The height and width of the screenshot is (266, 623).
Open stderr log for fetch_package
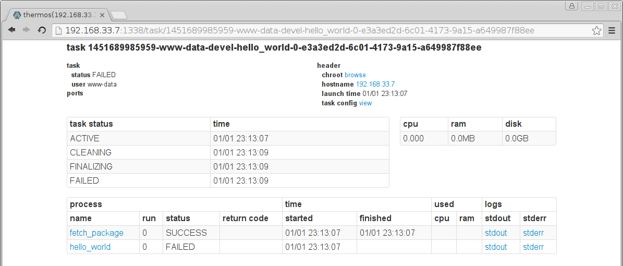click(x=533, y=233)
